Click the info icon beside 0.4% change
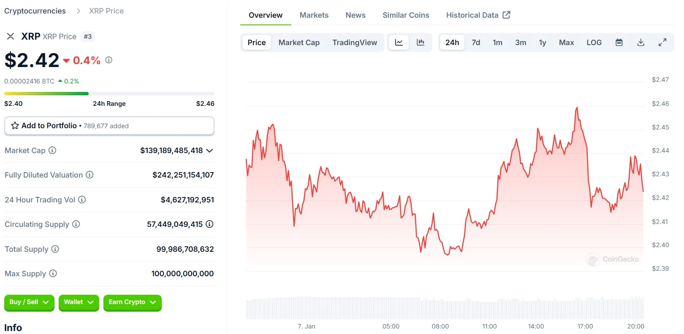The height and width of the screenshot is (334, 684). (x=109, y=60)
